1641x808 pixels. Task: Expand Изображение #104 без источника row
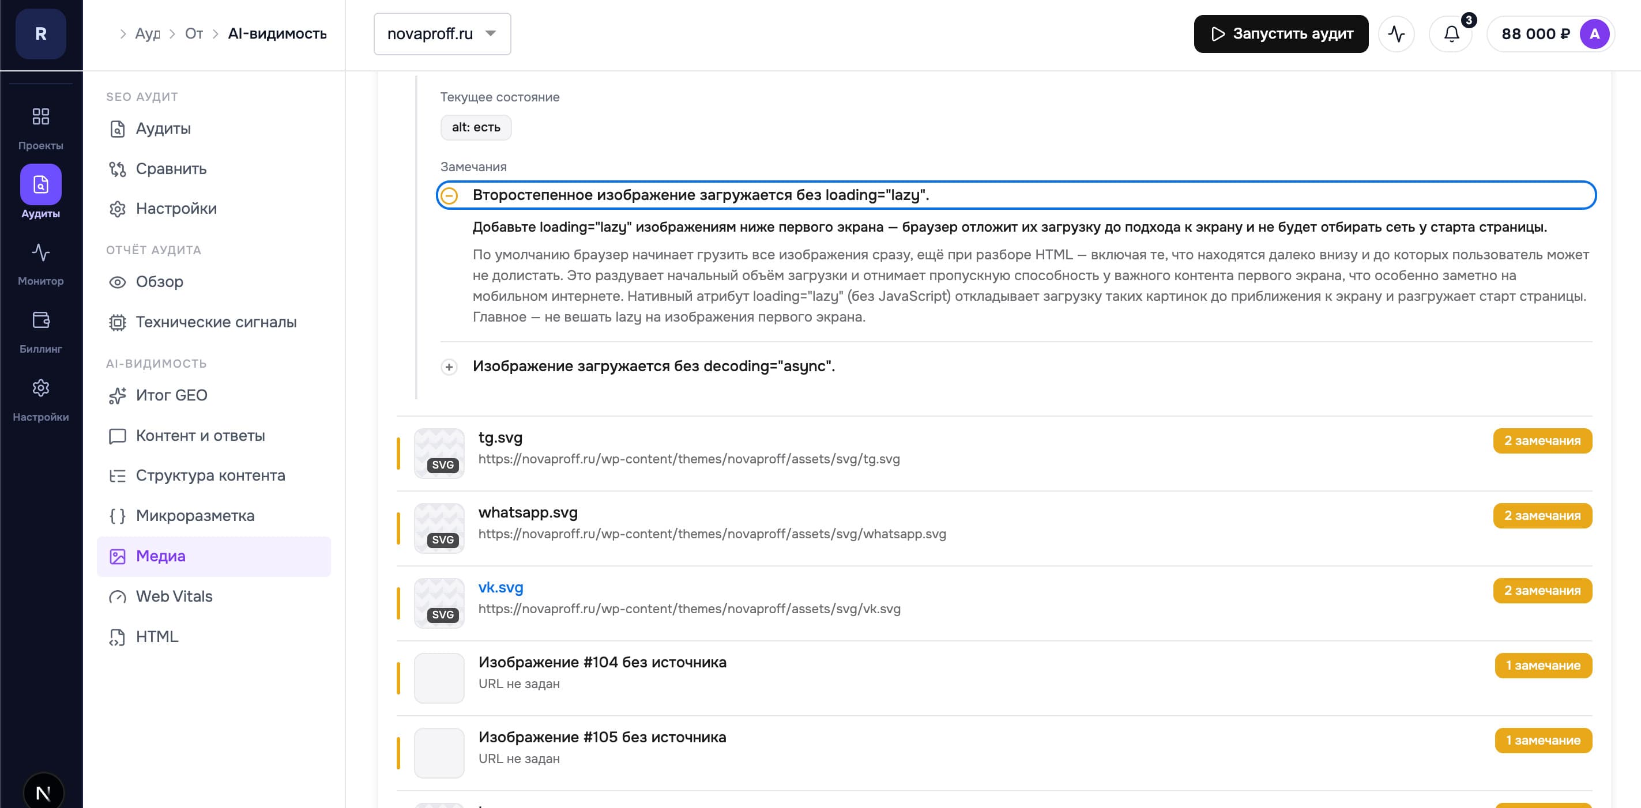click(994, 678)
